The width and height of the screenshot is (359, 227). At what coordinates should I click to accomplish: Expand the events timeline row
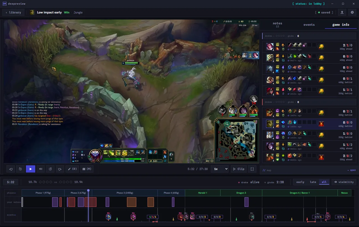11,215
